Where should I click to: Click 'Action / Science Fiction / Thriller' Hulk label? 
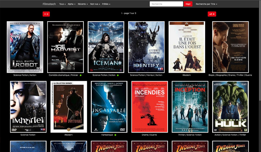pyautogui.click(x=230, y=135)
